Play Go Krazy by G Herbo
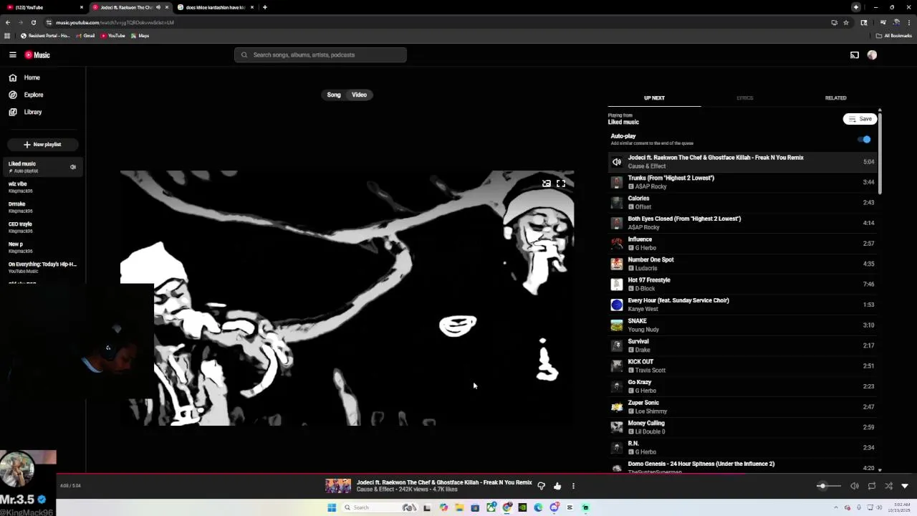The height and width of the screenshot is (516, 917). tap(743, 386)
